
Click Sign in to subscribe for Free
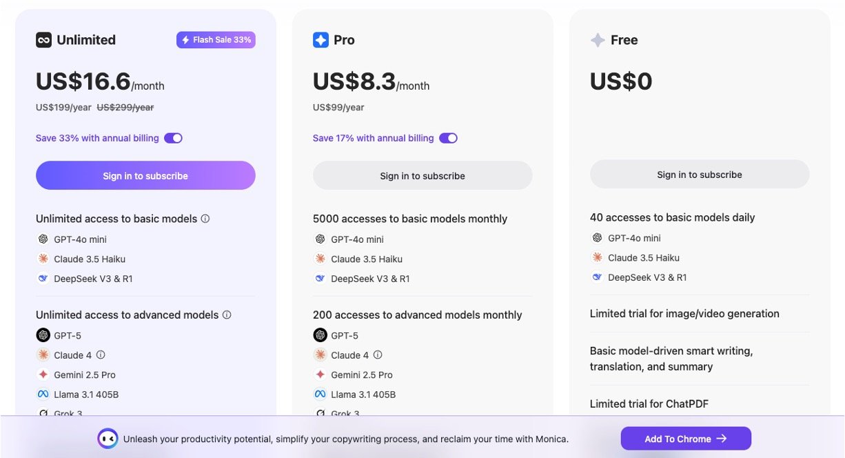(700, 175)
